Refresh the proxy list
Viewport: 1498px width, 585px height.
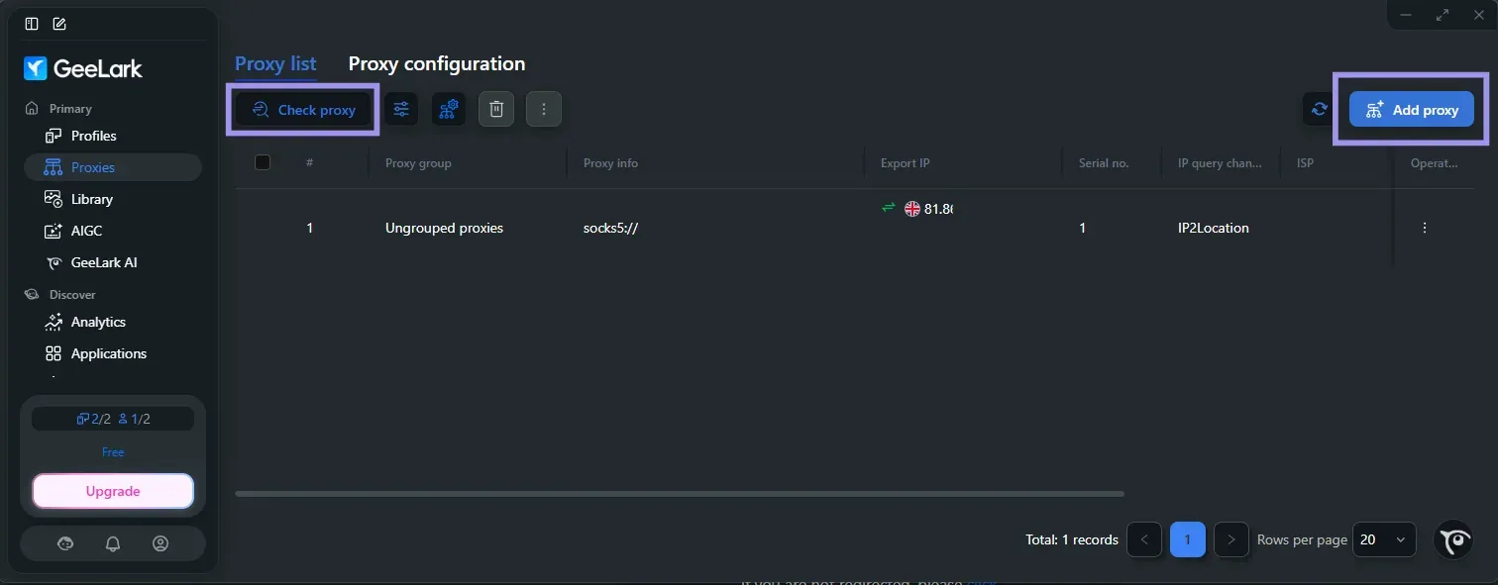pyautogui.click(x=1320, y=110)
